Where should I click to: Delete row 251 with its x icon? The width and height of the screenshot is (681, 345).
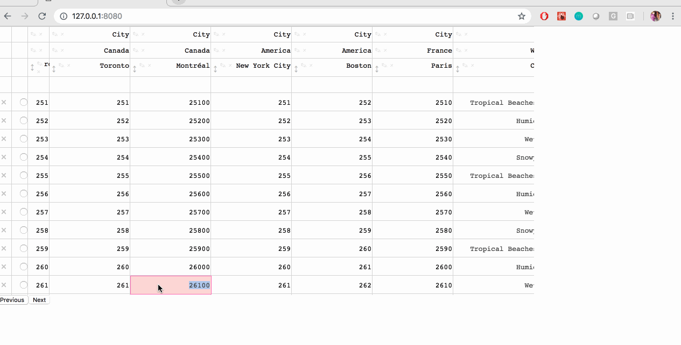click(4, 102)
